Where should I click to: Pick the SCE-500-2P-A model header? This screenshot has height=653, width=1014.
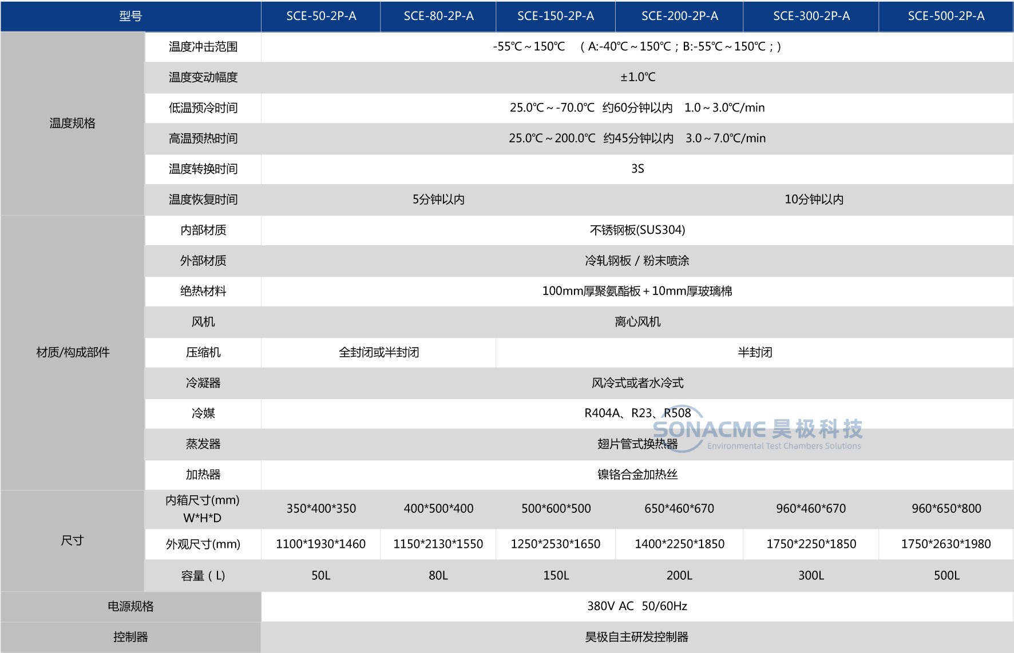click(x=946, y=16)
